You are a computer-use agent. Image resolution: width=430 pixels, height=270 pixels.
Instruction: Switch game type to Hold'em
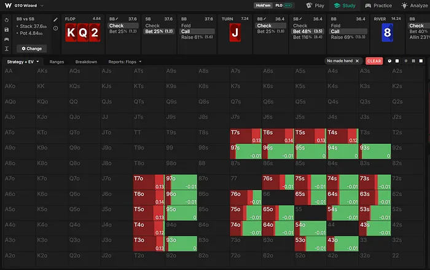tap(264, 6)
